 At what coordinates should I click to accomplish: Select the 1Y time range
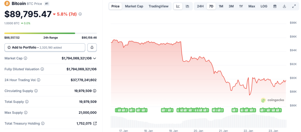pos(241,6)
